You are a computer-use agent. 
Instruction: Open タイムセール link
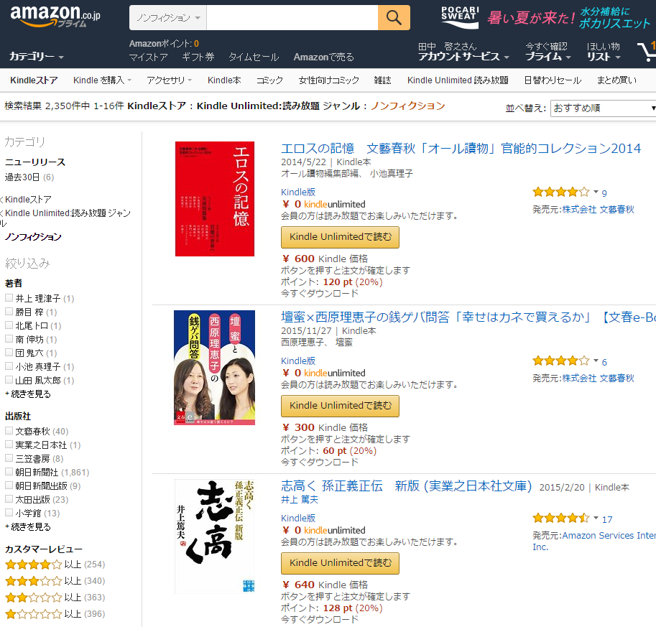point(254,57)
